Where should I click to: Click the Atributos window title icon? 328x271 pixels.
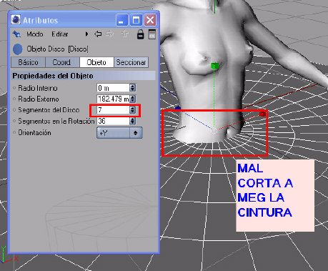(16, 20)
